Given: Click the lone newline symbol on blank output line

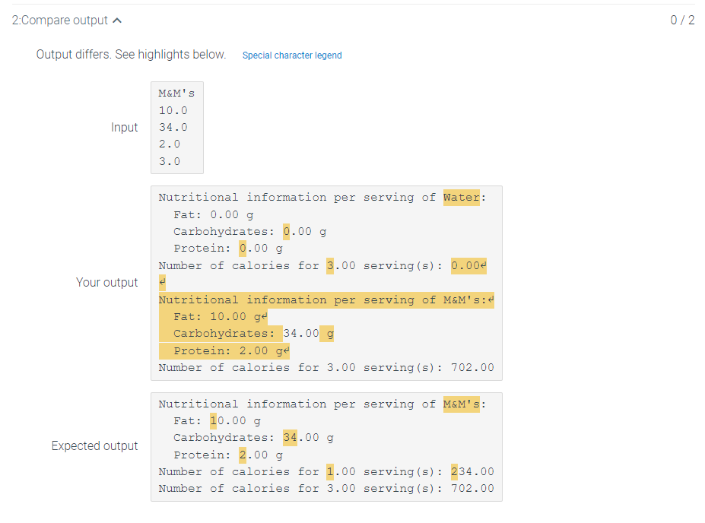Looking at the screenshot, I should 162,283.
